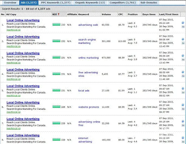Screen dimensions: 186x144
Task: Click Kw icon for advertising online free row
Action: 183,125
